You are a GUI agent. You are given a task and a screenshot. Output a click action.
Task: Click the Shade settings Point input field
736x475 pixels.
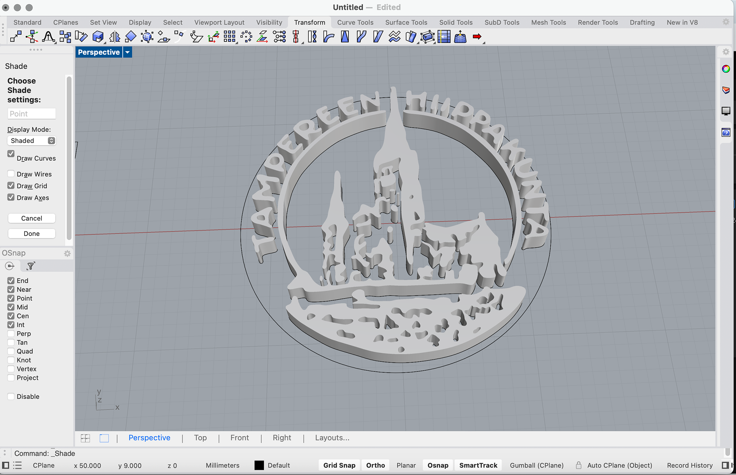[x=32, y=114]
